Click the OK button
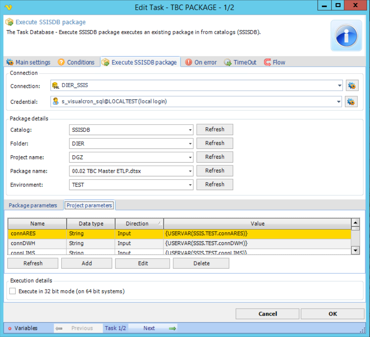 pos(332,314)
